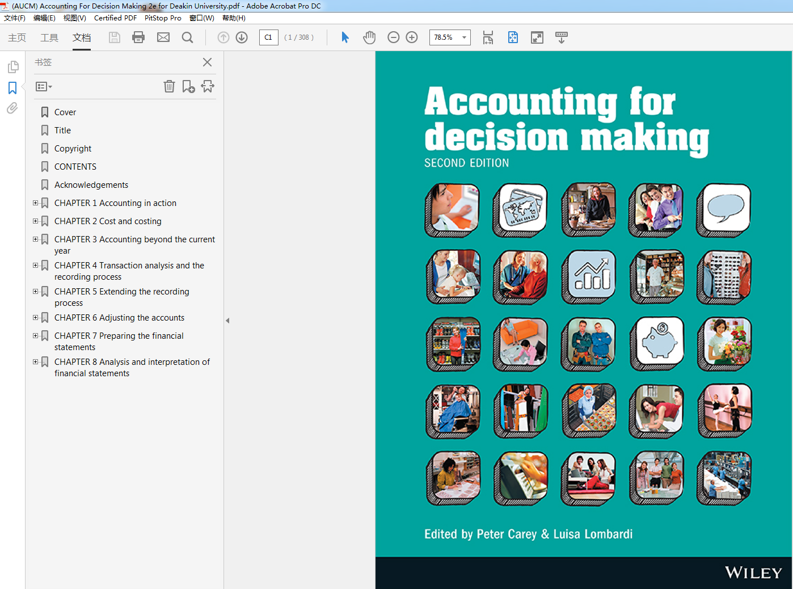The width and height of the screenshot is (793, 589).
Task: Select CHAPTER 2 Cost and costing bookmark
Action: tap(108, 221)
